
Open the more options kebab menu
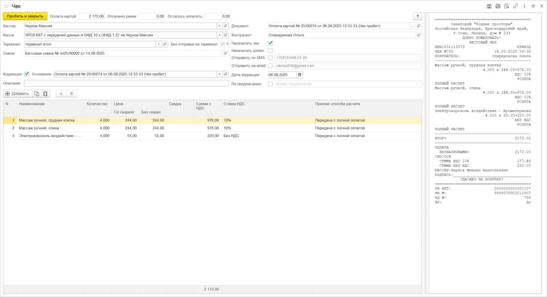tap(524, 6)
